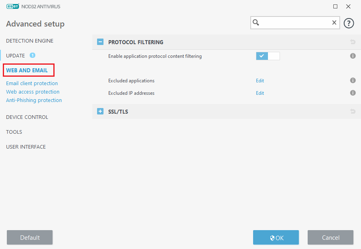Collapse the Protocol Filtering section
This screenshot has height=249, width=361.
[100, 42]
